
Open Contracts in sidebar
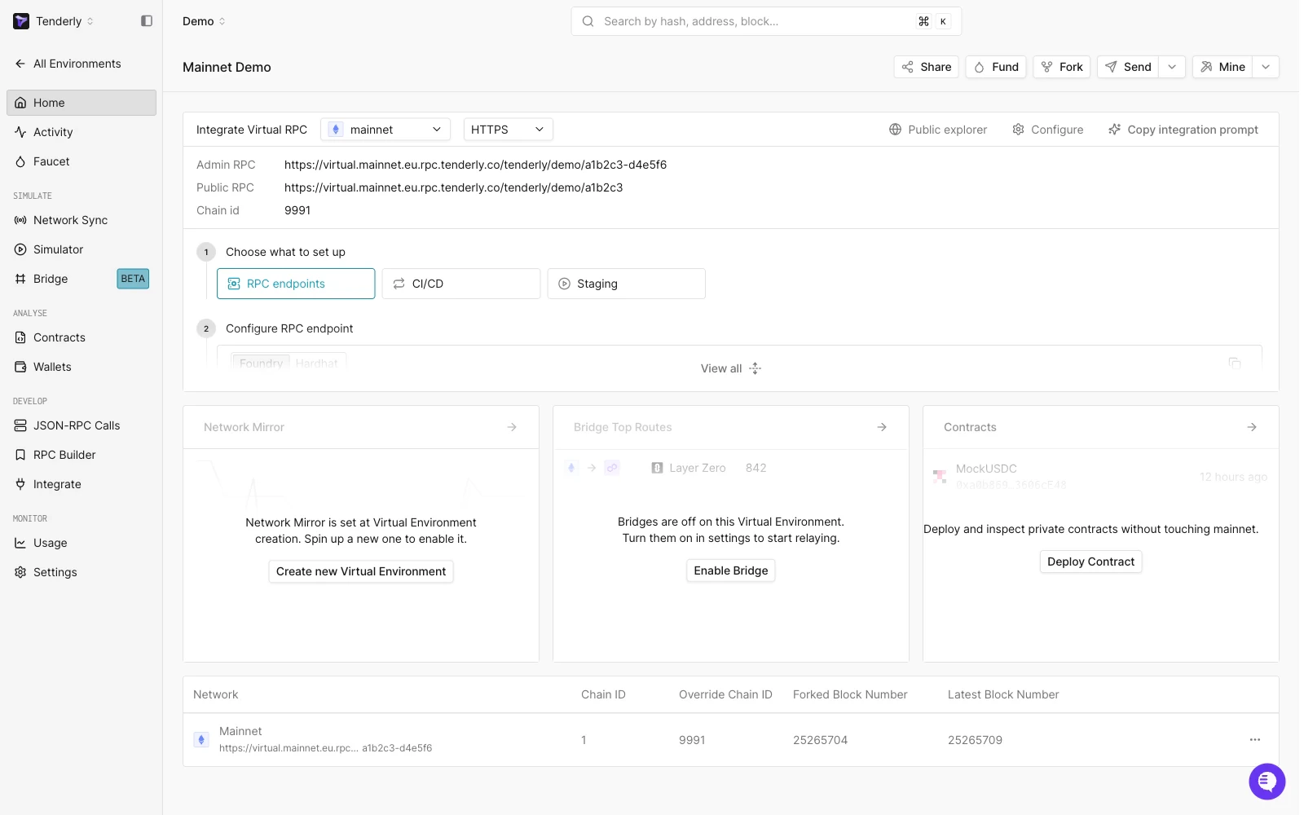pos(81,337)
